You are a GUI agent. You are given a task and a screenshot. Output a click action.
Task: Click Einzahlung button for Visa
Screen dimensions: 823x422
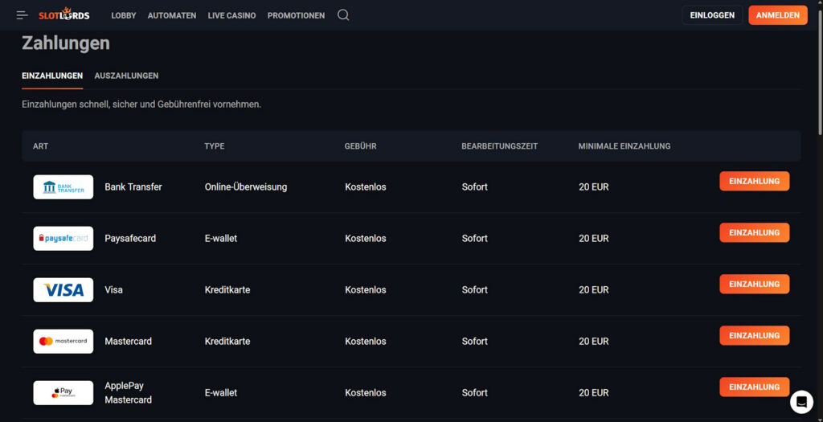[754, 285]
